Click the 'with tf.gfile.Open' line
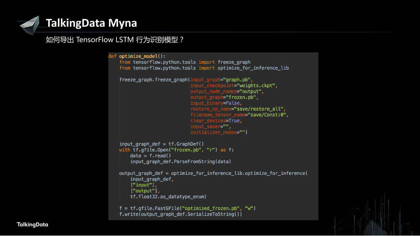The height and width of the screenshot is (236, 420). click(176, 150)
